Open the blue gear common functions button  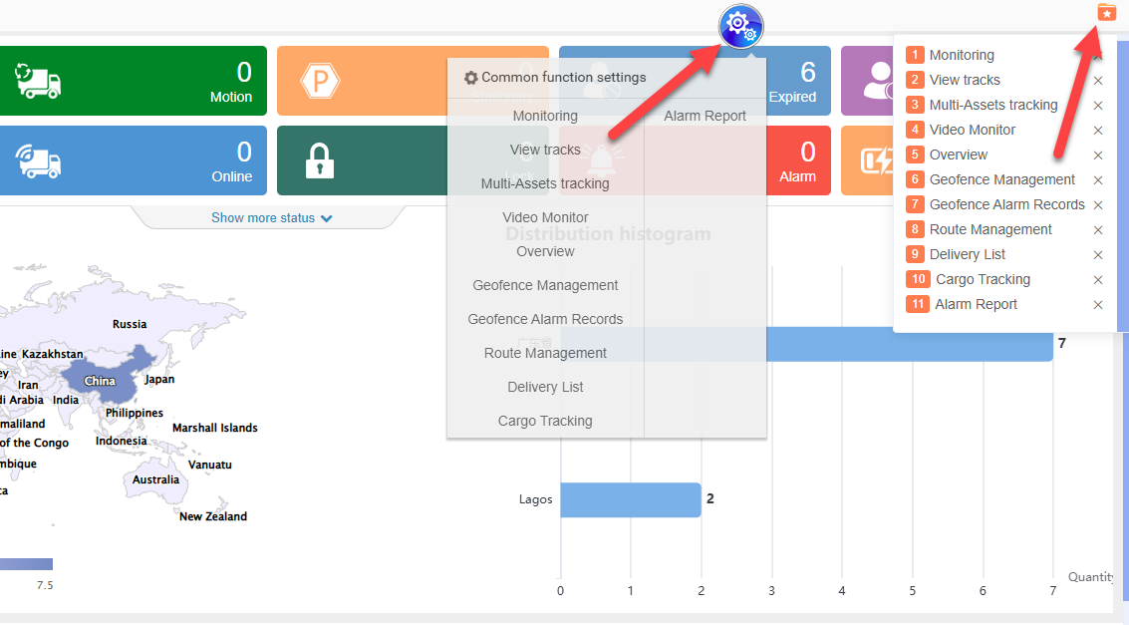click(x=740, y=25)
